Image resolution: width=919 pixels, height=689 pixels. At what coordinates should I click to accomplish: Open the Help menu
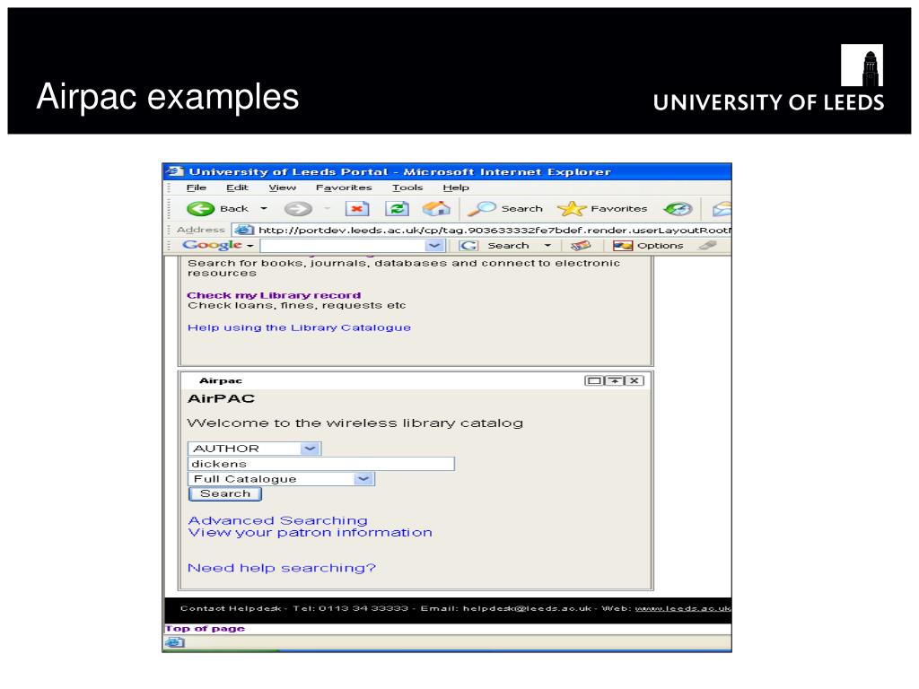click(456, 188)
